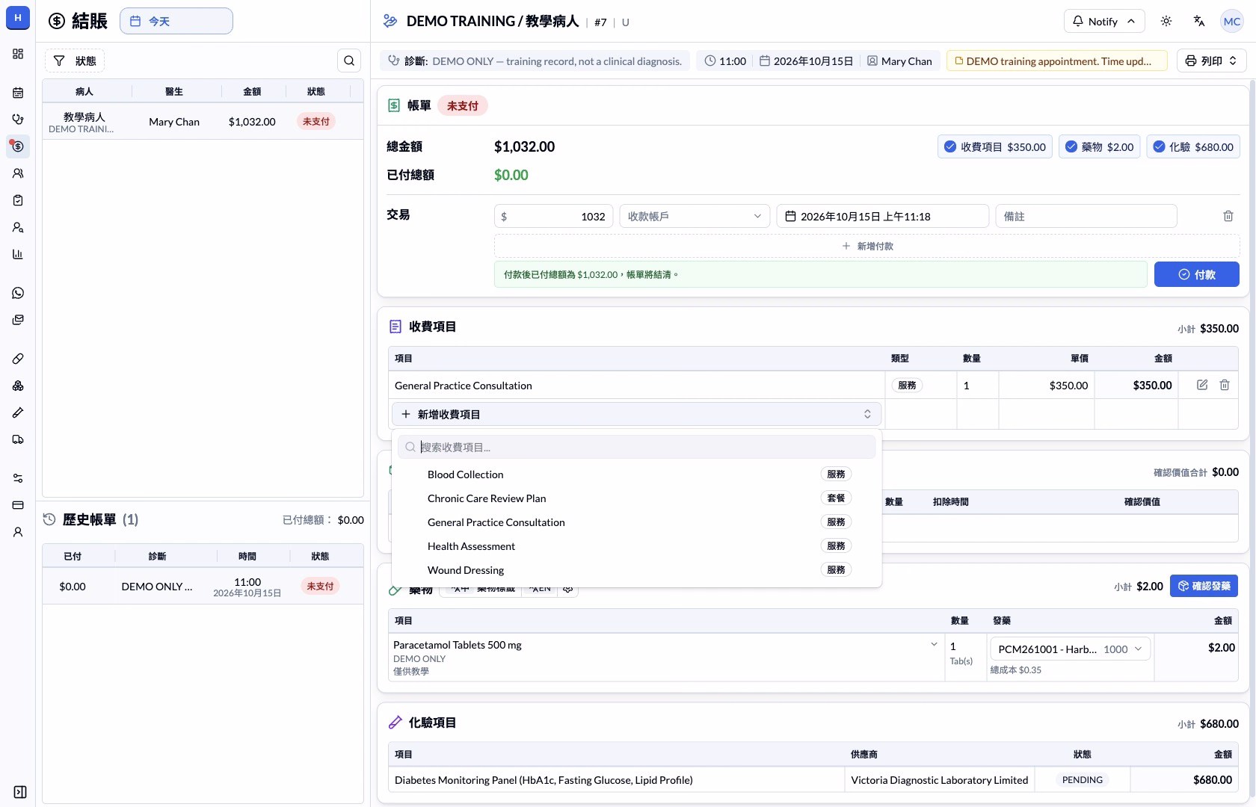Select the 教學病人 Mary Chan billing row
Screen dimensions: 1256x807
[x=203, y=121]
